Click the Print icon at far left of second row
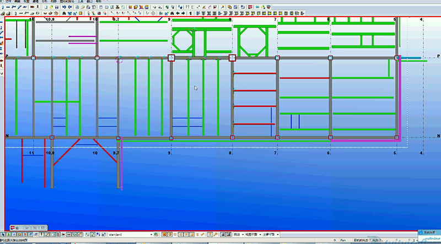Screen dimensions: 441x244 tap(3, 13)
